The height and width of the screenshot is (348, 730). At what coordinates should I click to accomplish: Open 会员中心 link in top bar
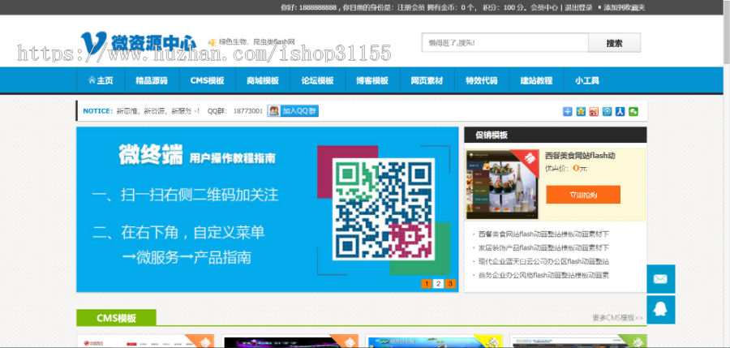pyautogui.click(x=544, y=7)
